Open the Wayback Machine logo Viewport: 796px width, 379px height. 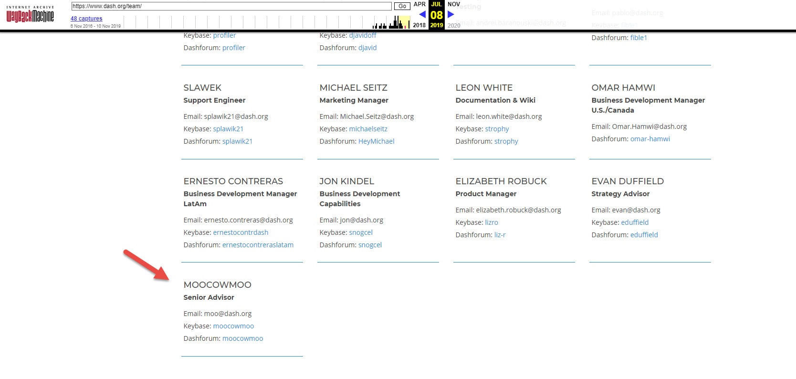tap(30, 15)
